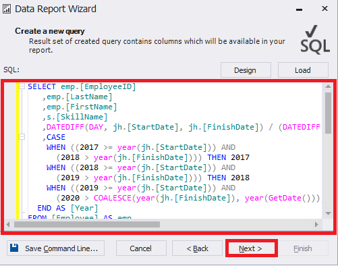Click the emp.[FirstName] column line

tap(80, 107)
